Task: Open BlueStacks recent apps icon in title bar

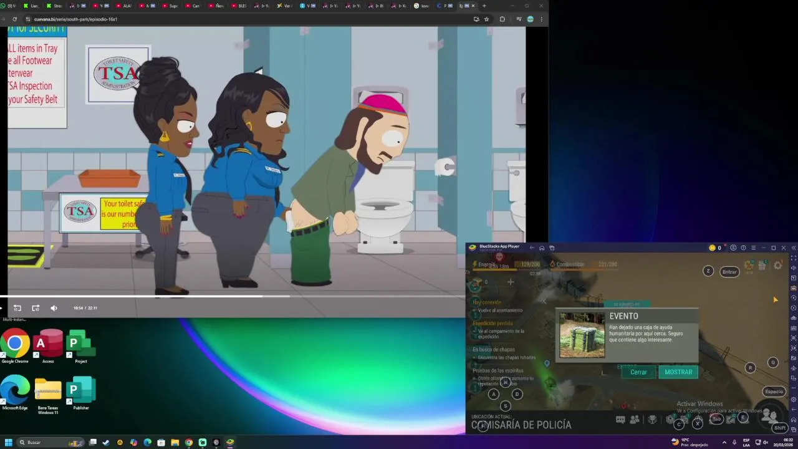Action: (x=552, y=248)
